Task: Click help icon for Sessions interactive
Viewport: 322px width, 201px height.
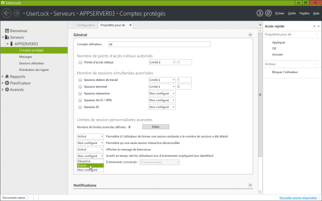Action: 80,93
